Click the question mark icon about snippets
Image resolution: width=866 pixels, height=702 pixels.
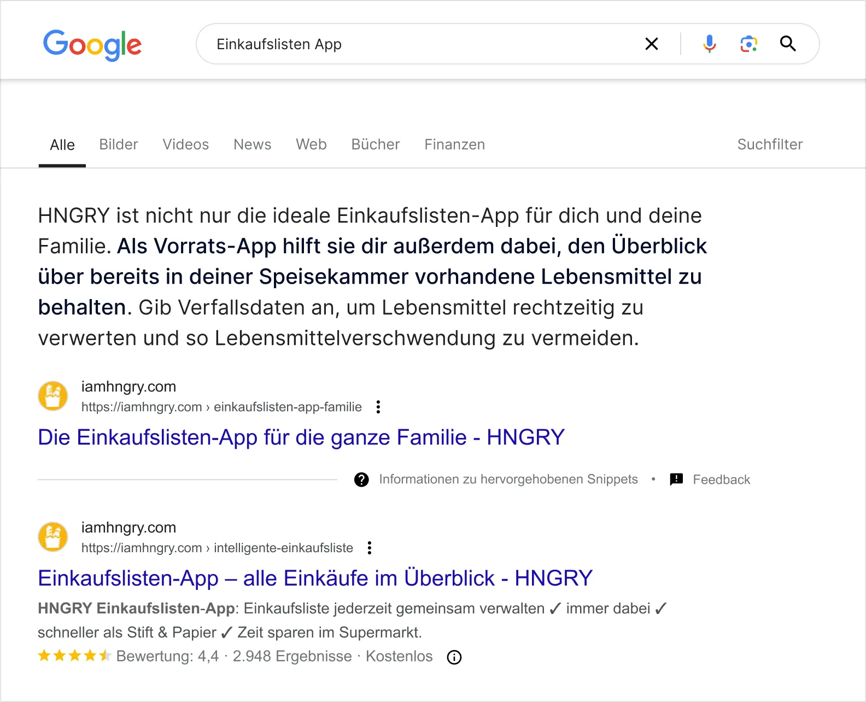pyautogui.click(x=361, y=479)
